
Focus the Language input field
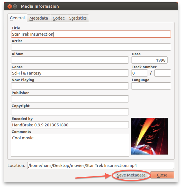click(151, 86)
